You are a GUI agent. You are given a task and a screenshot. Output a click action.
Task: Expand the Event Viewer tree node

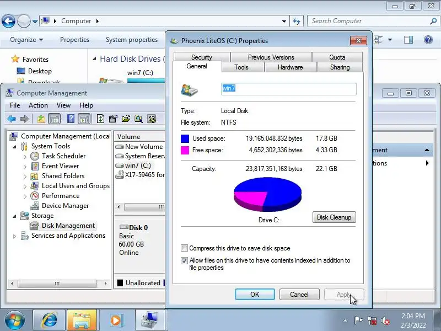tap(25, 167)
